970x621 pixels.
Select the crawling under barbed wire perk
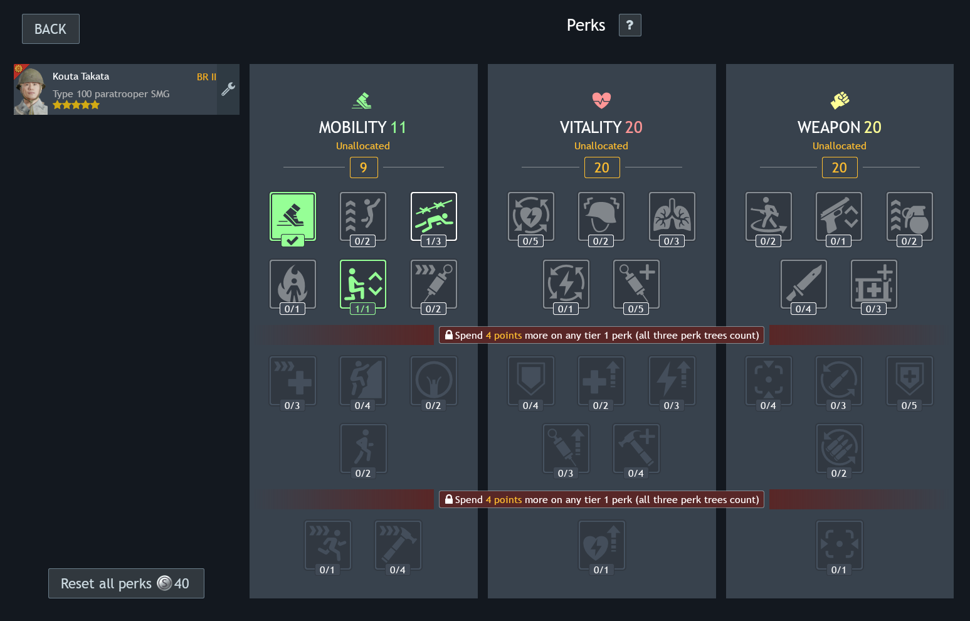(x=433, y=216)
